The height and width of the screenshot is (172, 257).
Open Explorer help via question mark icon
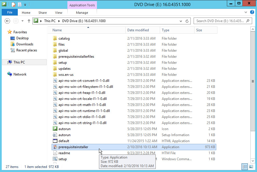252,13
